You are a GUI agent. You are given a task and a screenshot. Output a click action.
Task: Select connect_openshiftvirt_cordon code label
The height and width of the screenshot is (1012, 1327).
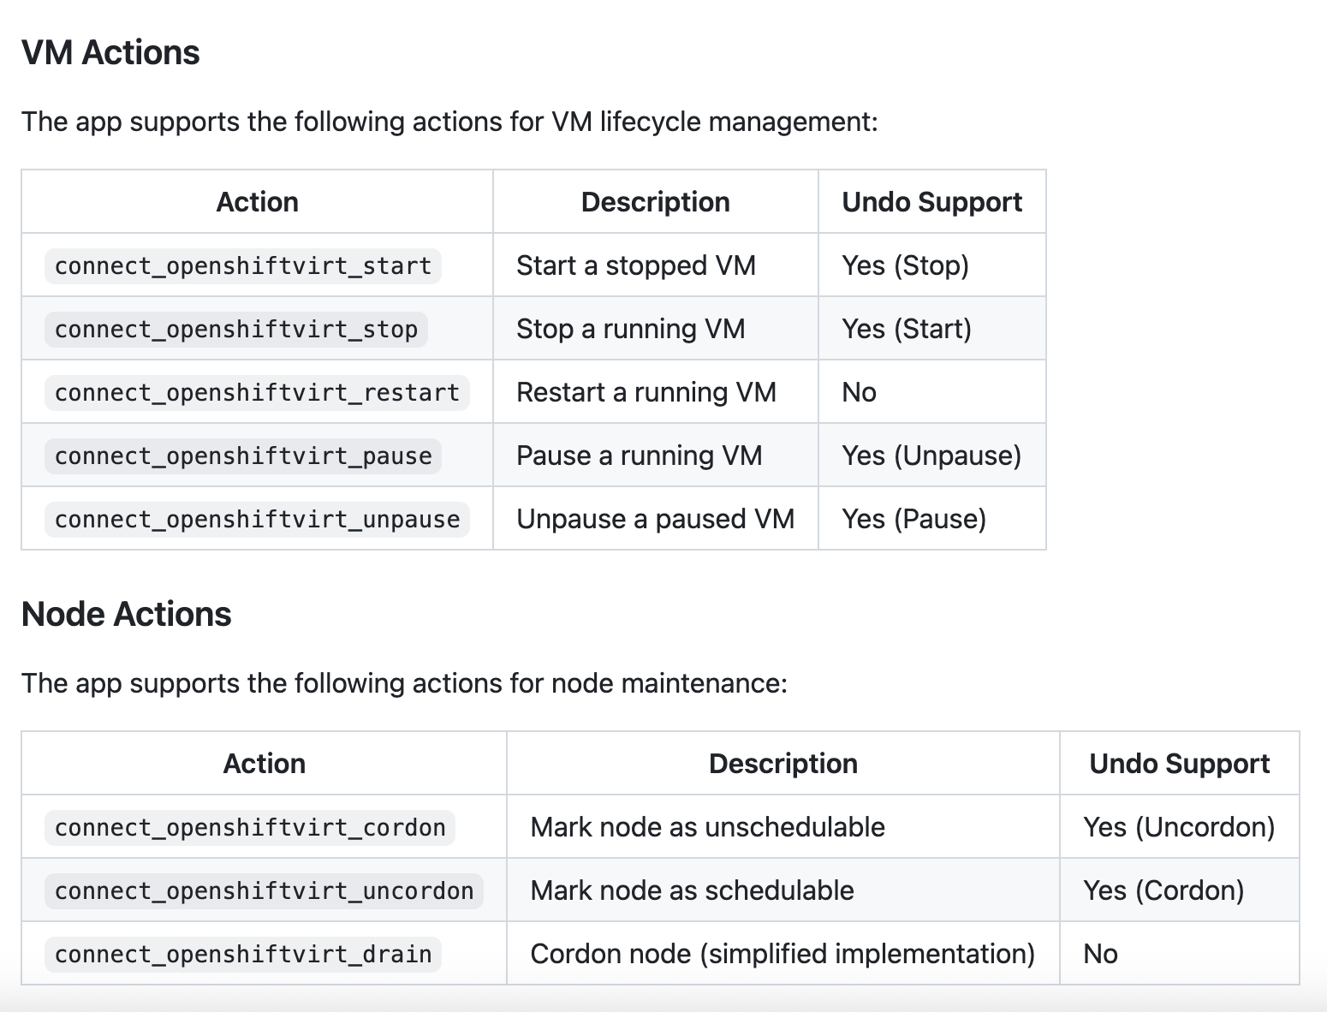point(250,827)
